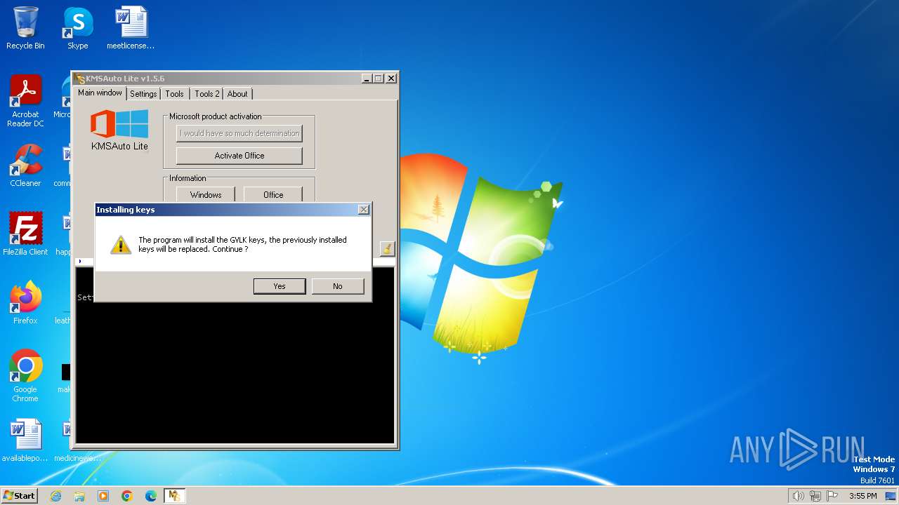This screenshot has height=505, width=899.
Task: Open the Start menu
Action: [19, 496]
